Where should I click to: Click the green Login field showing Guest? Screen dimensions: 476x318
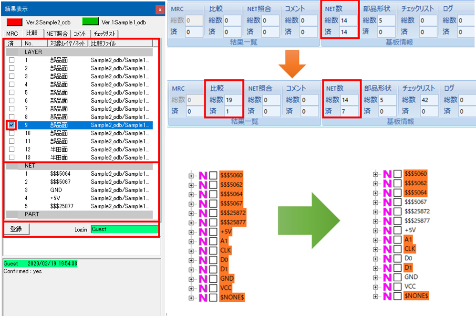124,229
